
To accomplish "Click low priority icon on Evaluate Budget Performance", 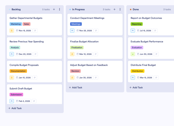I will 133,54.
